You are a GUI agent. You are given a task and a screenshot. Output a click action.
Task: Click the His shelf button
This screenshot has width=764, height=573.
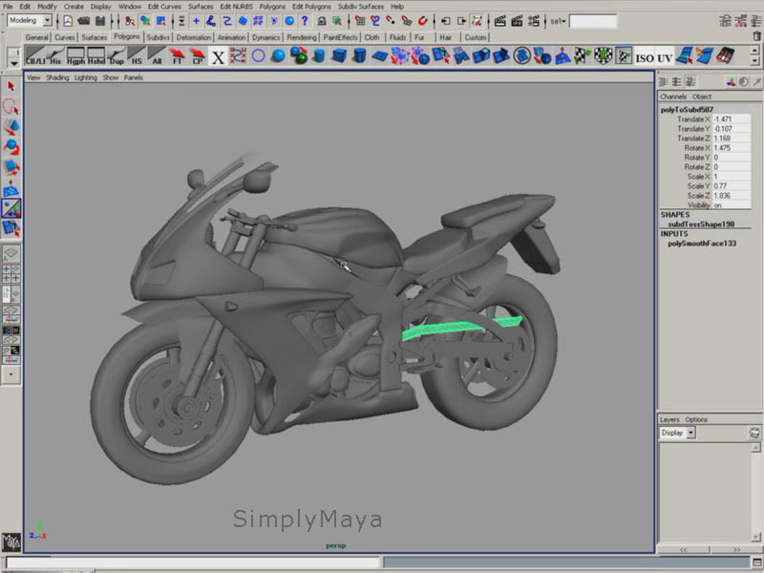tap(55, 56)
